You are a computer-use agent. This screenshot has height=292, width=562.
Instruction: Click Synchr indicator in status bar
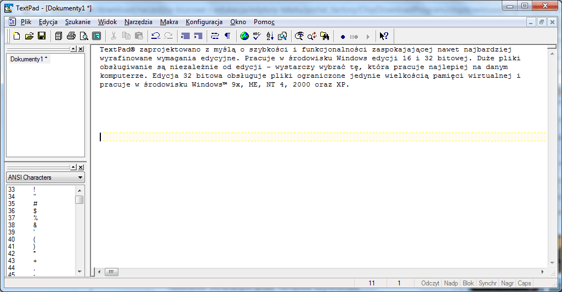(487, 283)
